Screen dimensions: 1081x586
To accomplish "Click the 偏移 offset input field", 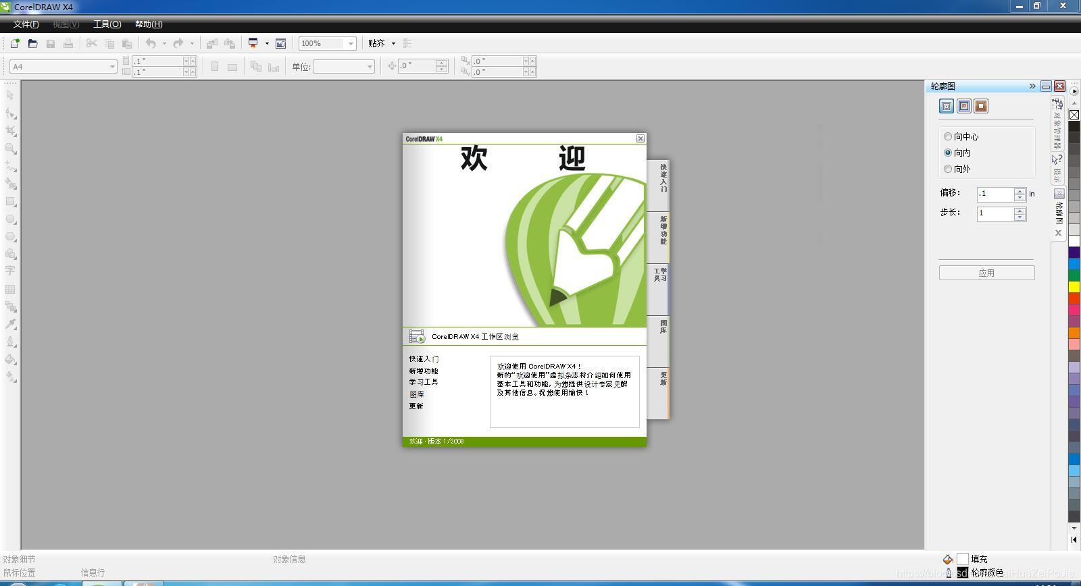I will click(x=995, y=194).
